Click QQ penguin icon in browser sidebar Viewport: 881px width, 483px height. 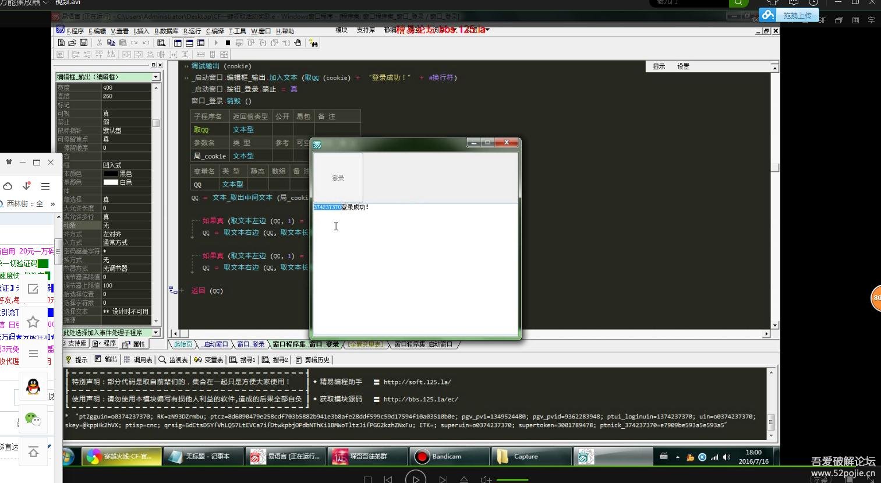tap(33, 386)
